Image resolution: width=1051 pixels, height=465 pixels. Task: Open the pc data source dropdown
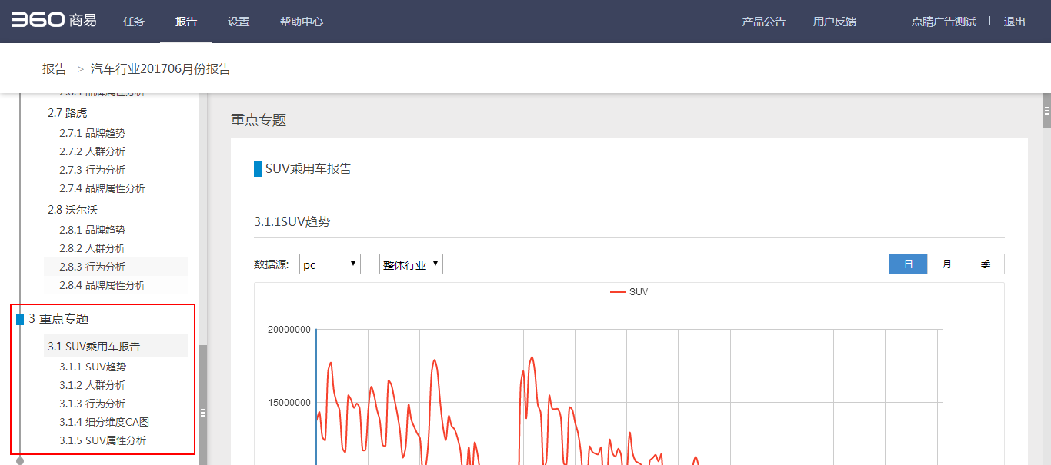[330, 264]
